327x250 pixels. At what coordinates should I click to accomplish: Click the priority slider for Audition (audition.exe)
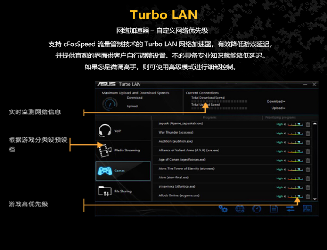(x=295, y=143)
